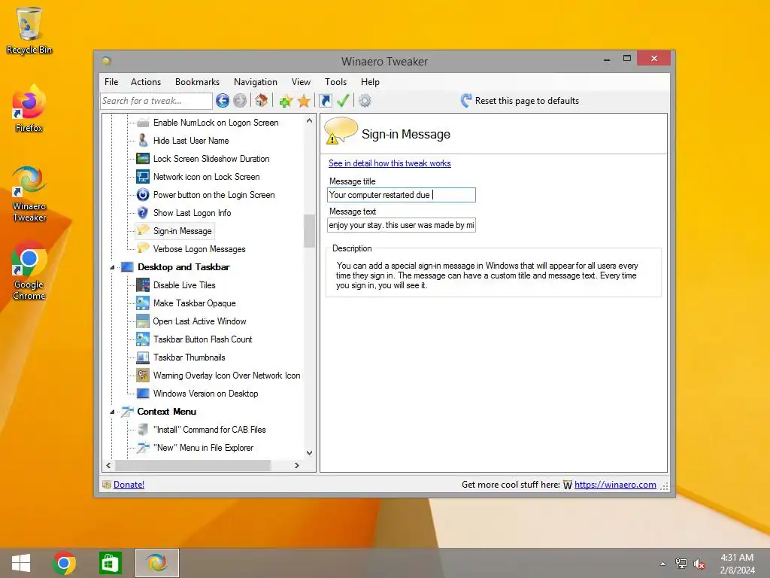
Task: Select the Winaero Tweaker desktop shortcut
Action: pyautogui.click(x=29, y=194)
